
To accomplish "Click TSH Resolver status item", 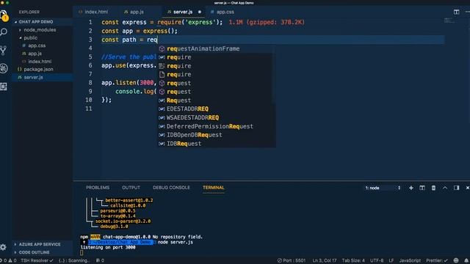I will point(37,260).
